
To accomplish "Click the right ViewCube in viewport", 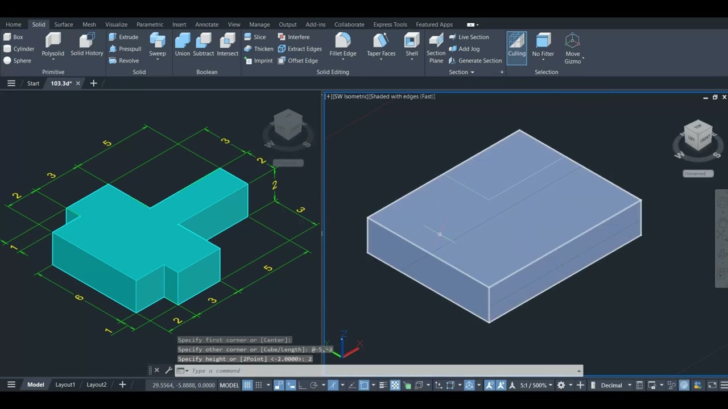I will coord(698,136).
